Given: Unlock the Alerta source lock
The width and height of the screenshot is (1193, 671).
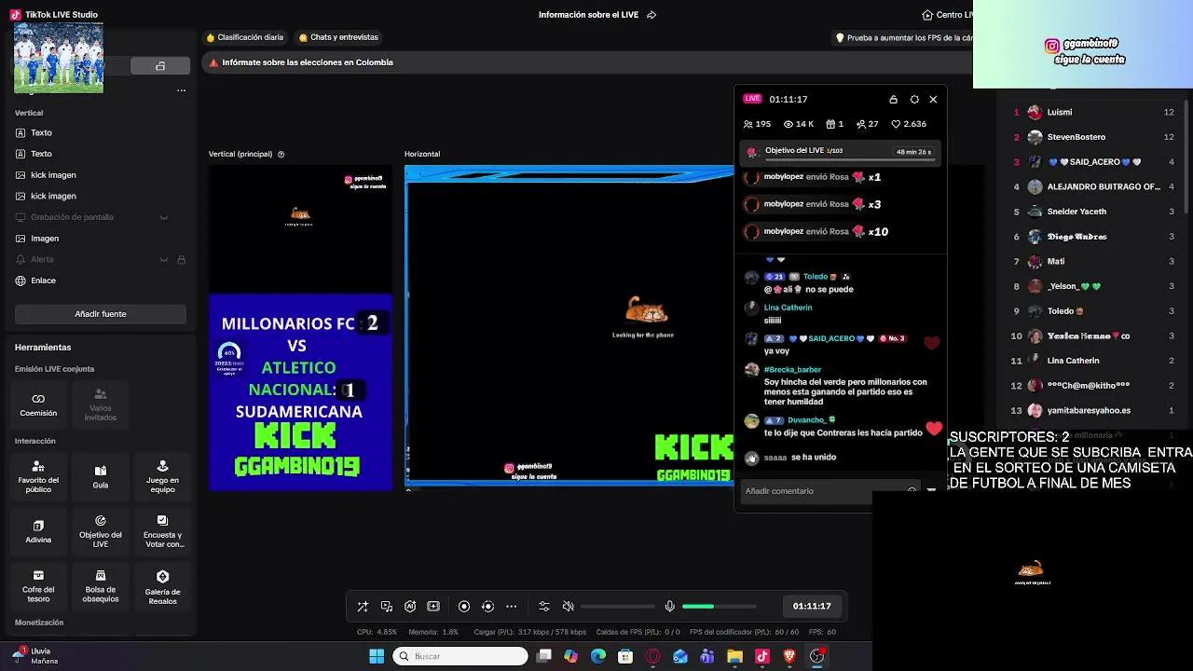Looking at the screenshot, I should [183, 259].
